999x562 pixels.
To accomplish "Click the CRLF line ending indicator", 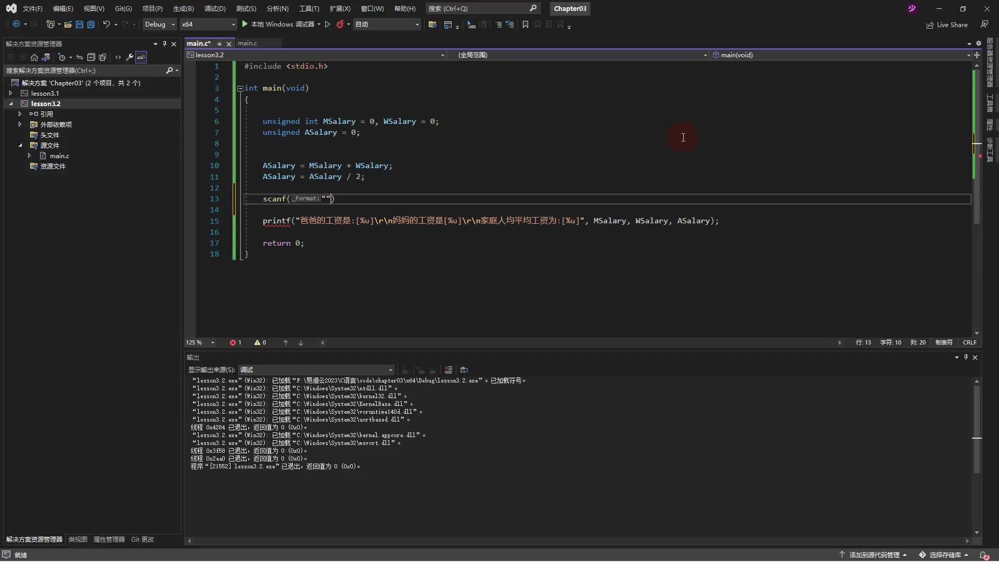I will click(969, 342).
